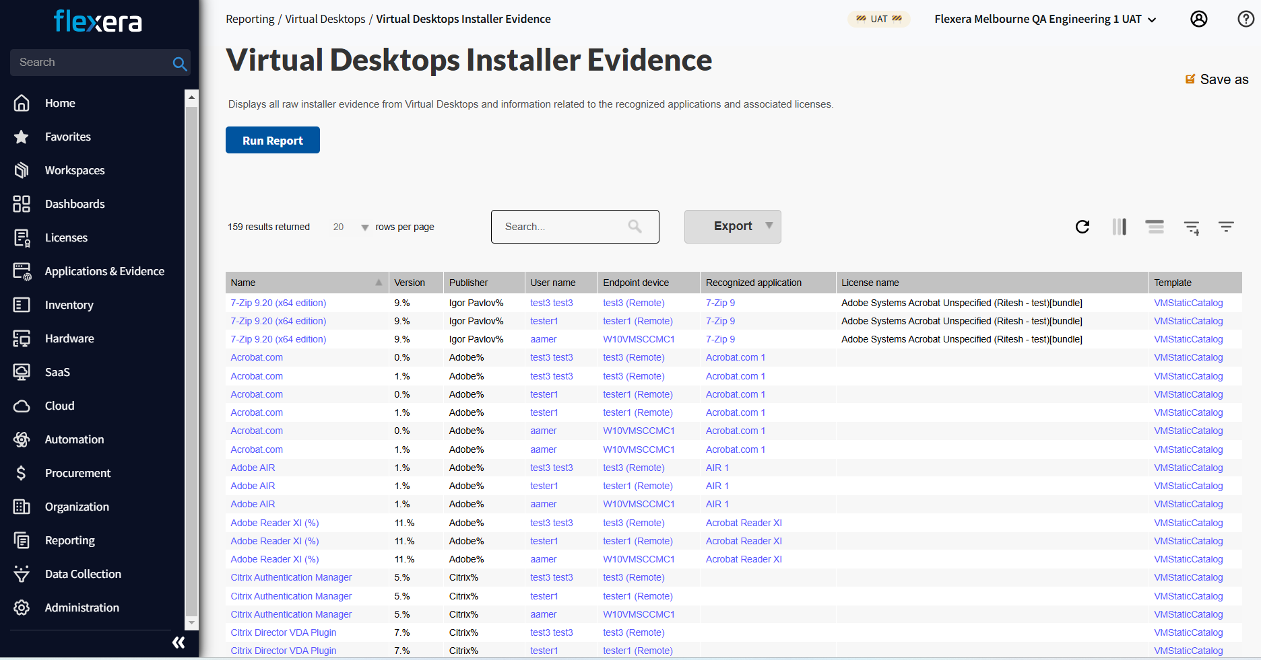The width and height of the screenshot is (1261, 660).
Task: Open Applications & Evidence in sidebar
Action: pos(104,271)
